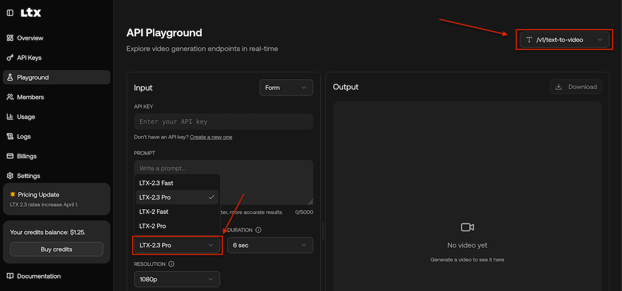The image size is (622, 291).
Task: Click the Members people icon
Action: click(x=10, y=97)
